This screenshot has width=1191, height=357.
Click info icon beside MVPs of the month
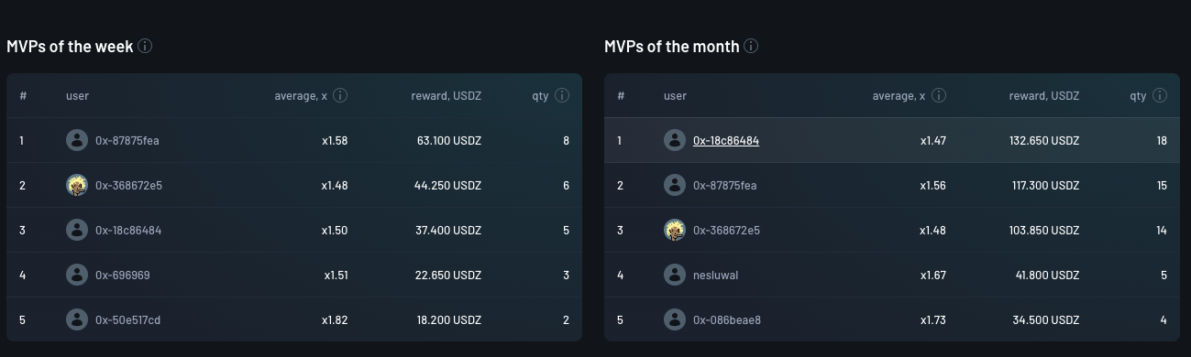coord(751,46)
